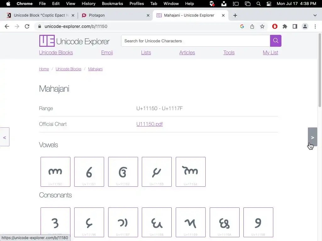This screenshot has width=322, height=241.
Task: Open the Window menu
Action: coord(171,4)
